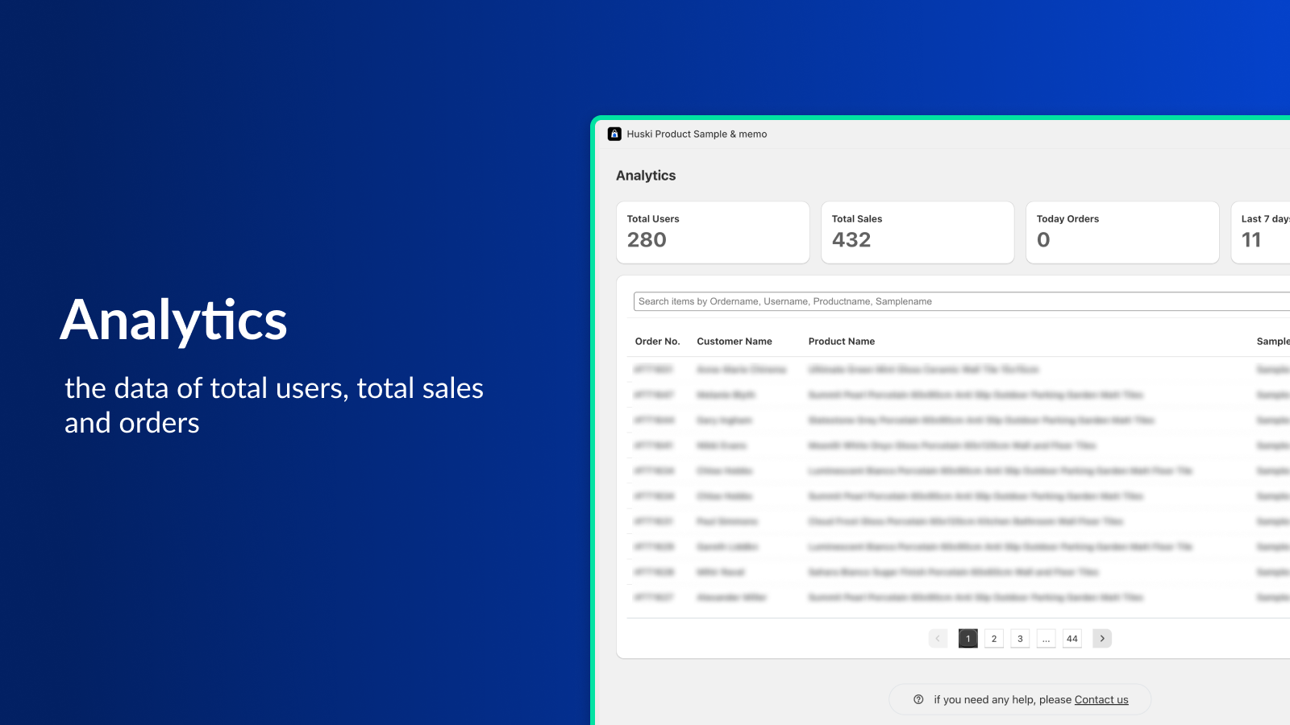Click the Today Orders card
This screenshot has width=1290, height=725.
point(1122,232)
